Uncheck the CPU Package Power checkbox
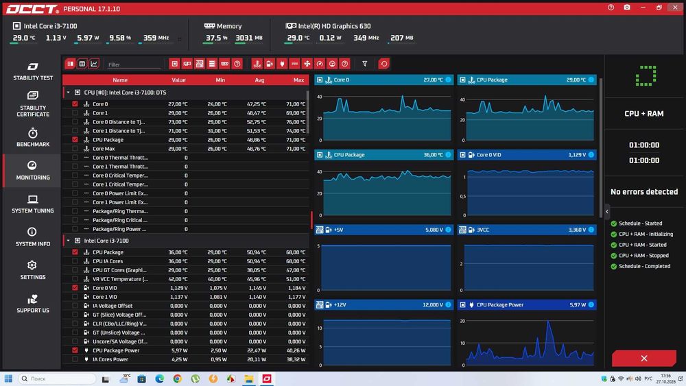Image resolution: width=686 pixels, height=386 pixels. tap(75, 350)
